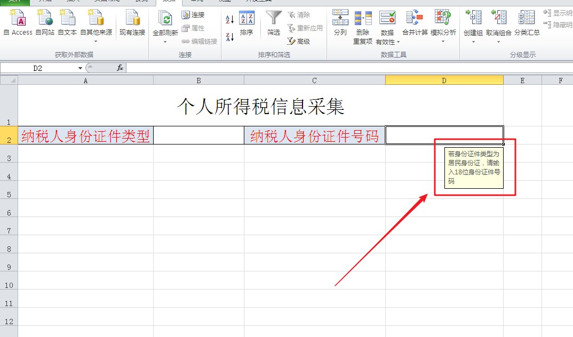
Task: Click 分列 text to columns
Action: click(x=340, y=22)
